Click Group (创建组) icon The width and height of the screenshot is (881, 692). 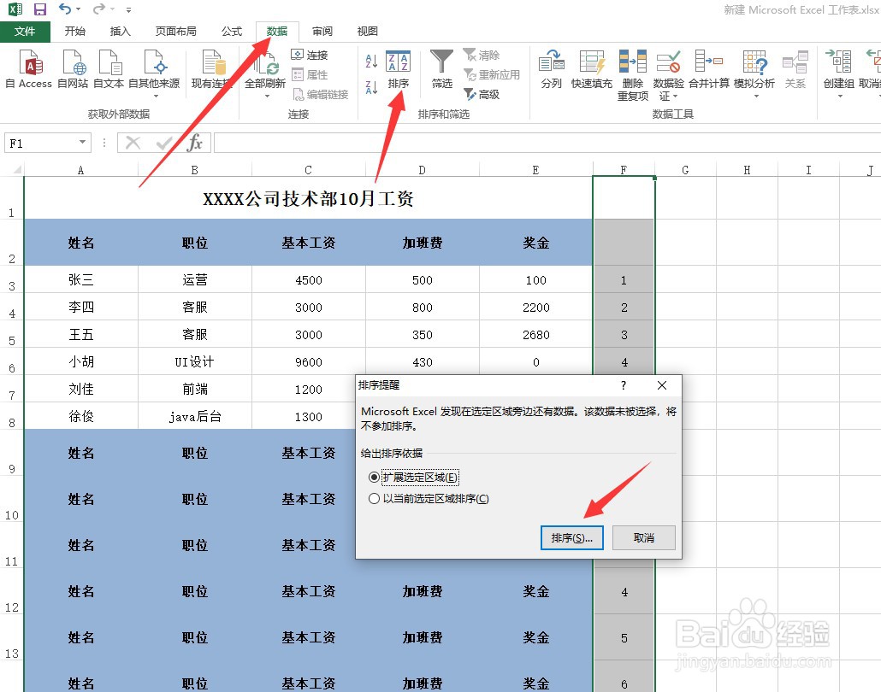(x=839, y=73)
